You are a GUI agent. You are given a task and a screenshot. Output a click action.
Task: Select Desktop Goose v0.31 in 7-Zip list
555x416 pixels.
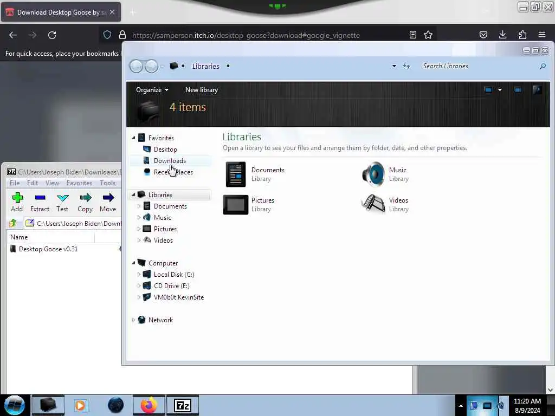[x=48, y=249]
